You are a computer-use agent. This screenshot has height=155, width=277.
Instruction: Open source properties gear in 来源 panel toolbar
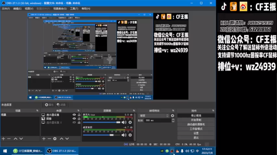click(x=55, y=139)
